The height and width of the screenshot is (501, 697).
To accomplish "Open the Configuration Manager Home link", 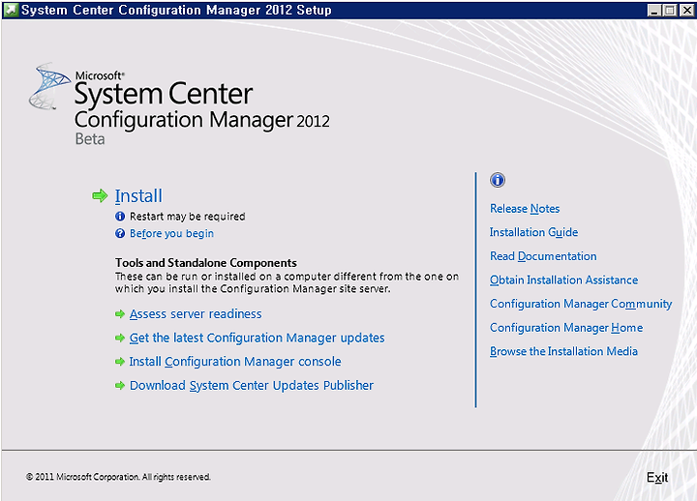I will point(566,328).
